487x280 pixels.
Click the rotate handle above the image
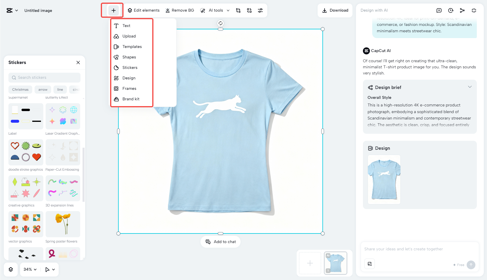(x=221, y=23)
